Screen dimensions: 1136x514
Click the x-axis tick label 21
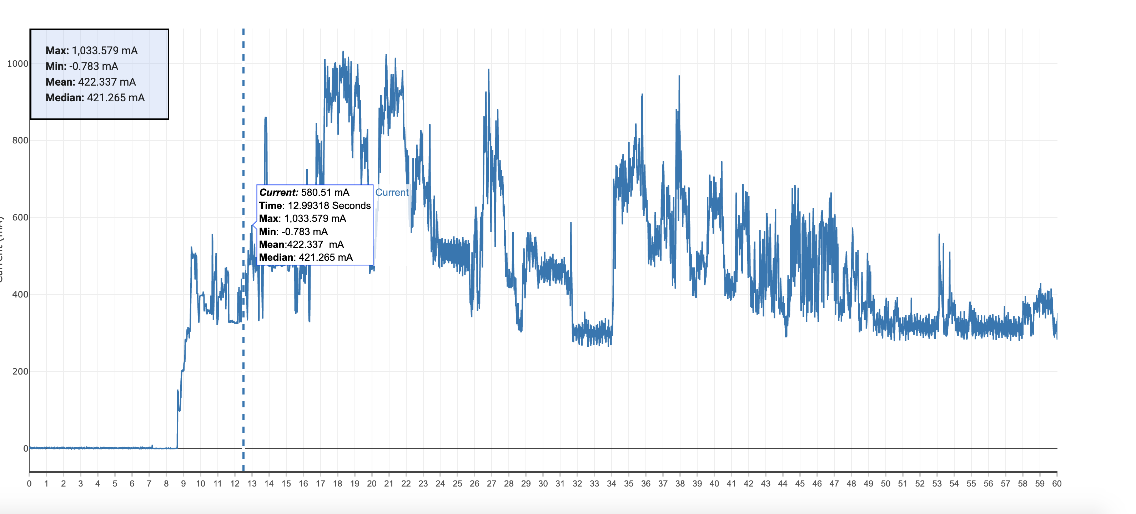click(388, 484)
